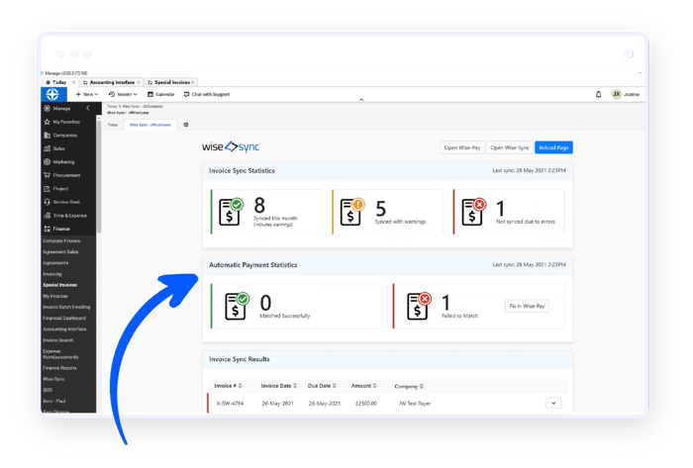Select the inner Today page tab

click(113, 125)
